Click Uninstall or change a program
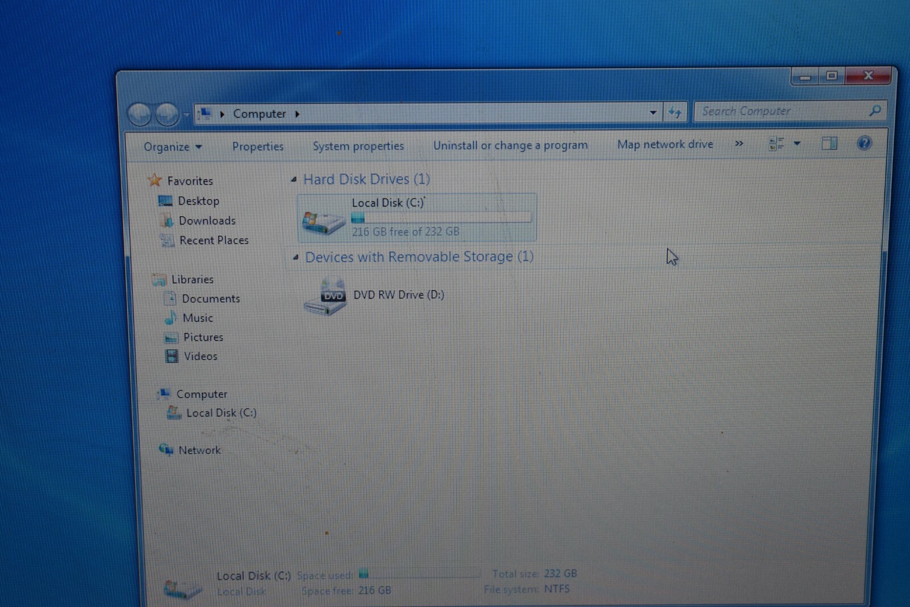 (511, 145)
